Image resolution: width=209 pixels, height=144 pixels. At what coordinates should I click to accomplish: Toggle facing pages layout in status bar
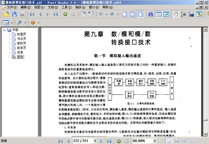point(192,141)
